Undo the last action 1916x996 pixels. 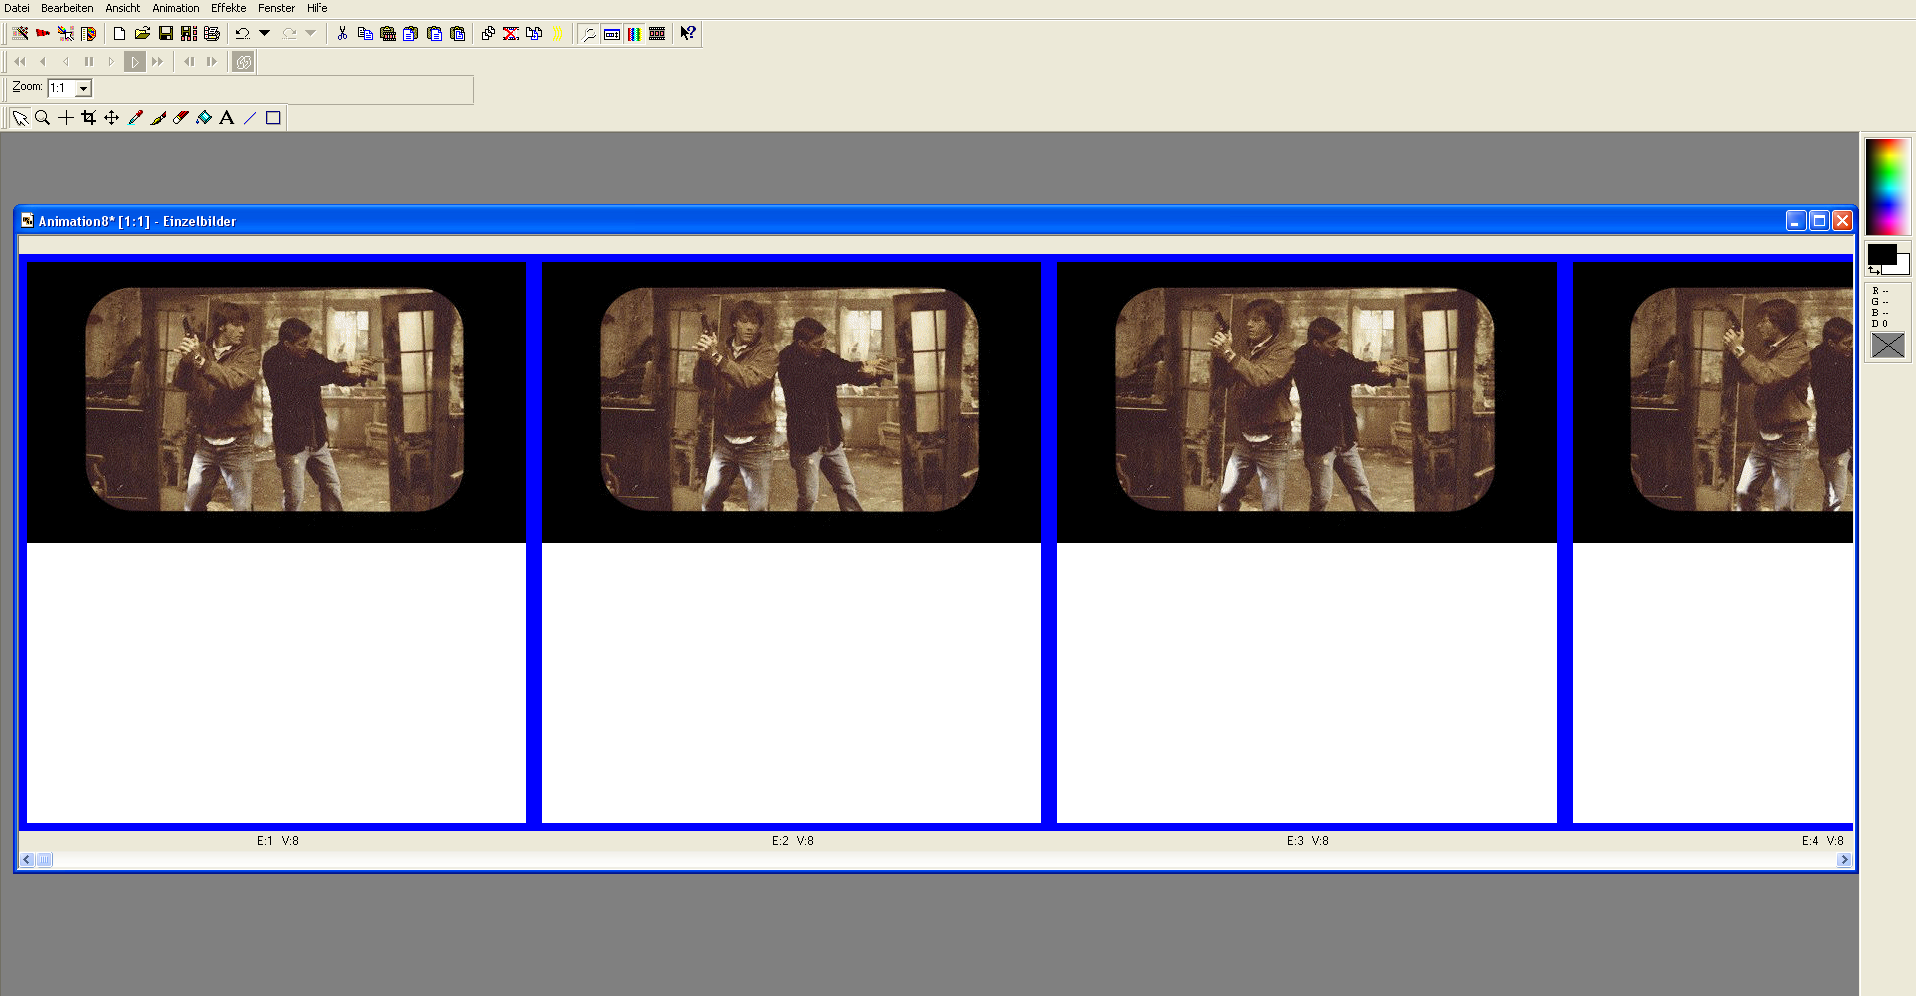click(242, 33)
